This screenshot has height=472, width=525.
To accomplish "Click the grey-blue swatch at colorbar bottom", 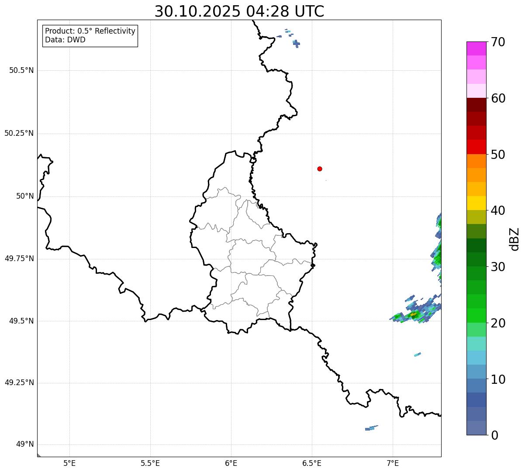I will (x=477, y=428).
